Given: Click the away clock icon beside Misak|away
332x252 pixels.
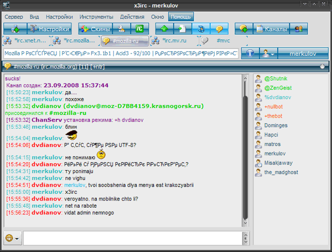Looking at the screenshot, I should (x=258, y=163).
